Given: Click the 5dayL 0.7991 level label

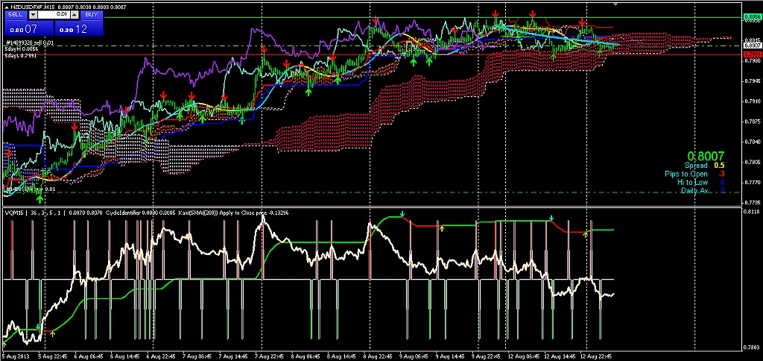Looking at the screenshot, I should tap(20, 55).
